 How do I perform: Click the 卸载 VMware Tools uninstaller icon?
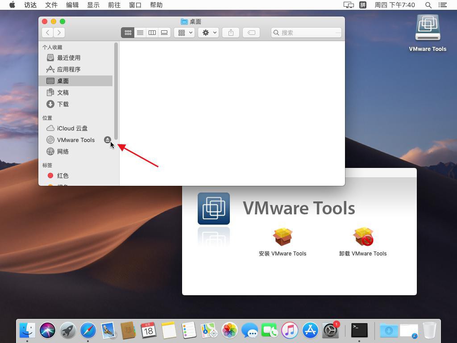coord(363,237)
